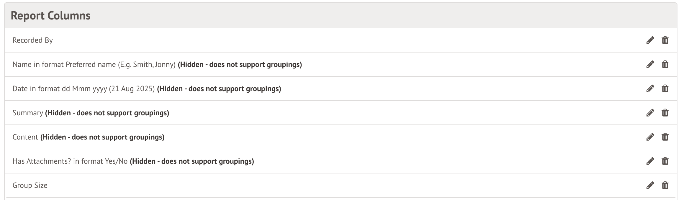Image resolution: width=681 pixels, height=200 pixels.
Task: Edit the Date in format column
Action: point(650,88)
